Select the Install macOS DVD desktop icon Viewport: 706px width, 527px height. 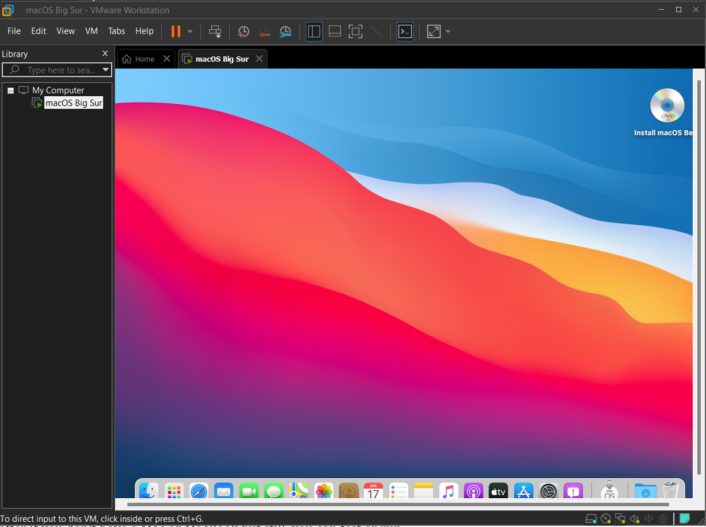pos(667,106)
